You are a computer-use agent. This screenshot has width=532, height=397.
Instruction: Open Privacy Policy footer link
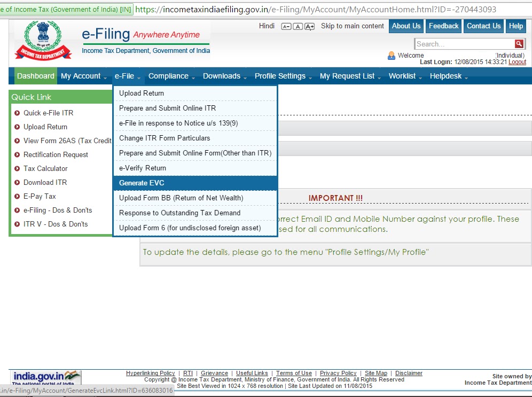point(338,373)
